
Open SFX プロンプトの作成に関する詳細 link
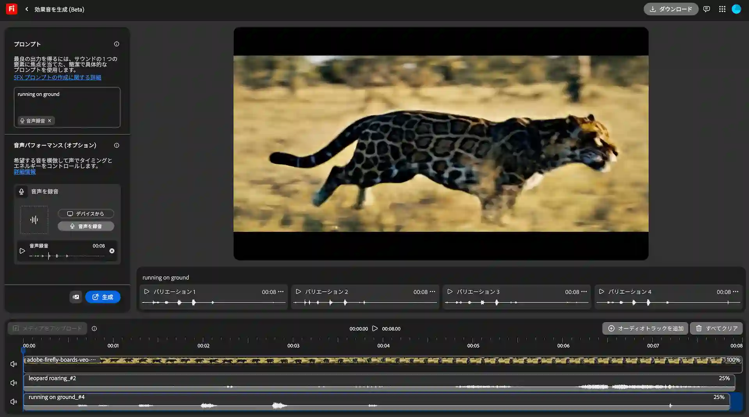(57, 77)
